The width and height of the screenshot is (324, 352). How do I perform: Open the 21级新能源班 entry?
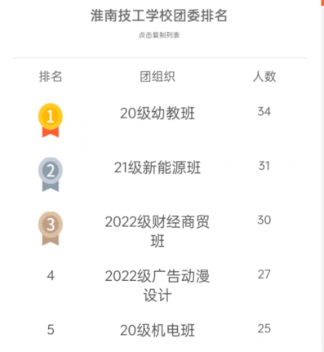click(158, 167)
